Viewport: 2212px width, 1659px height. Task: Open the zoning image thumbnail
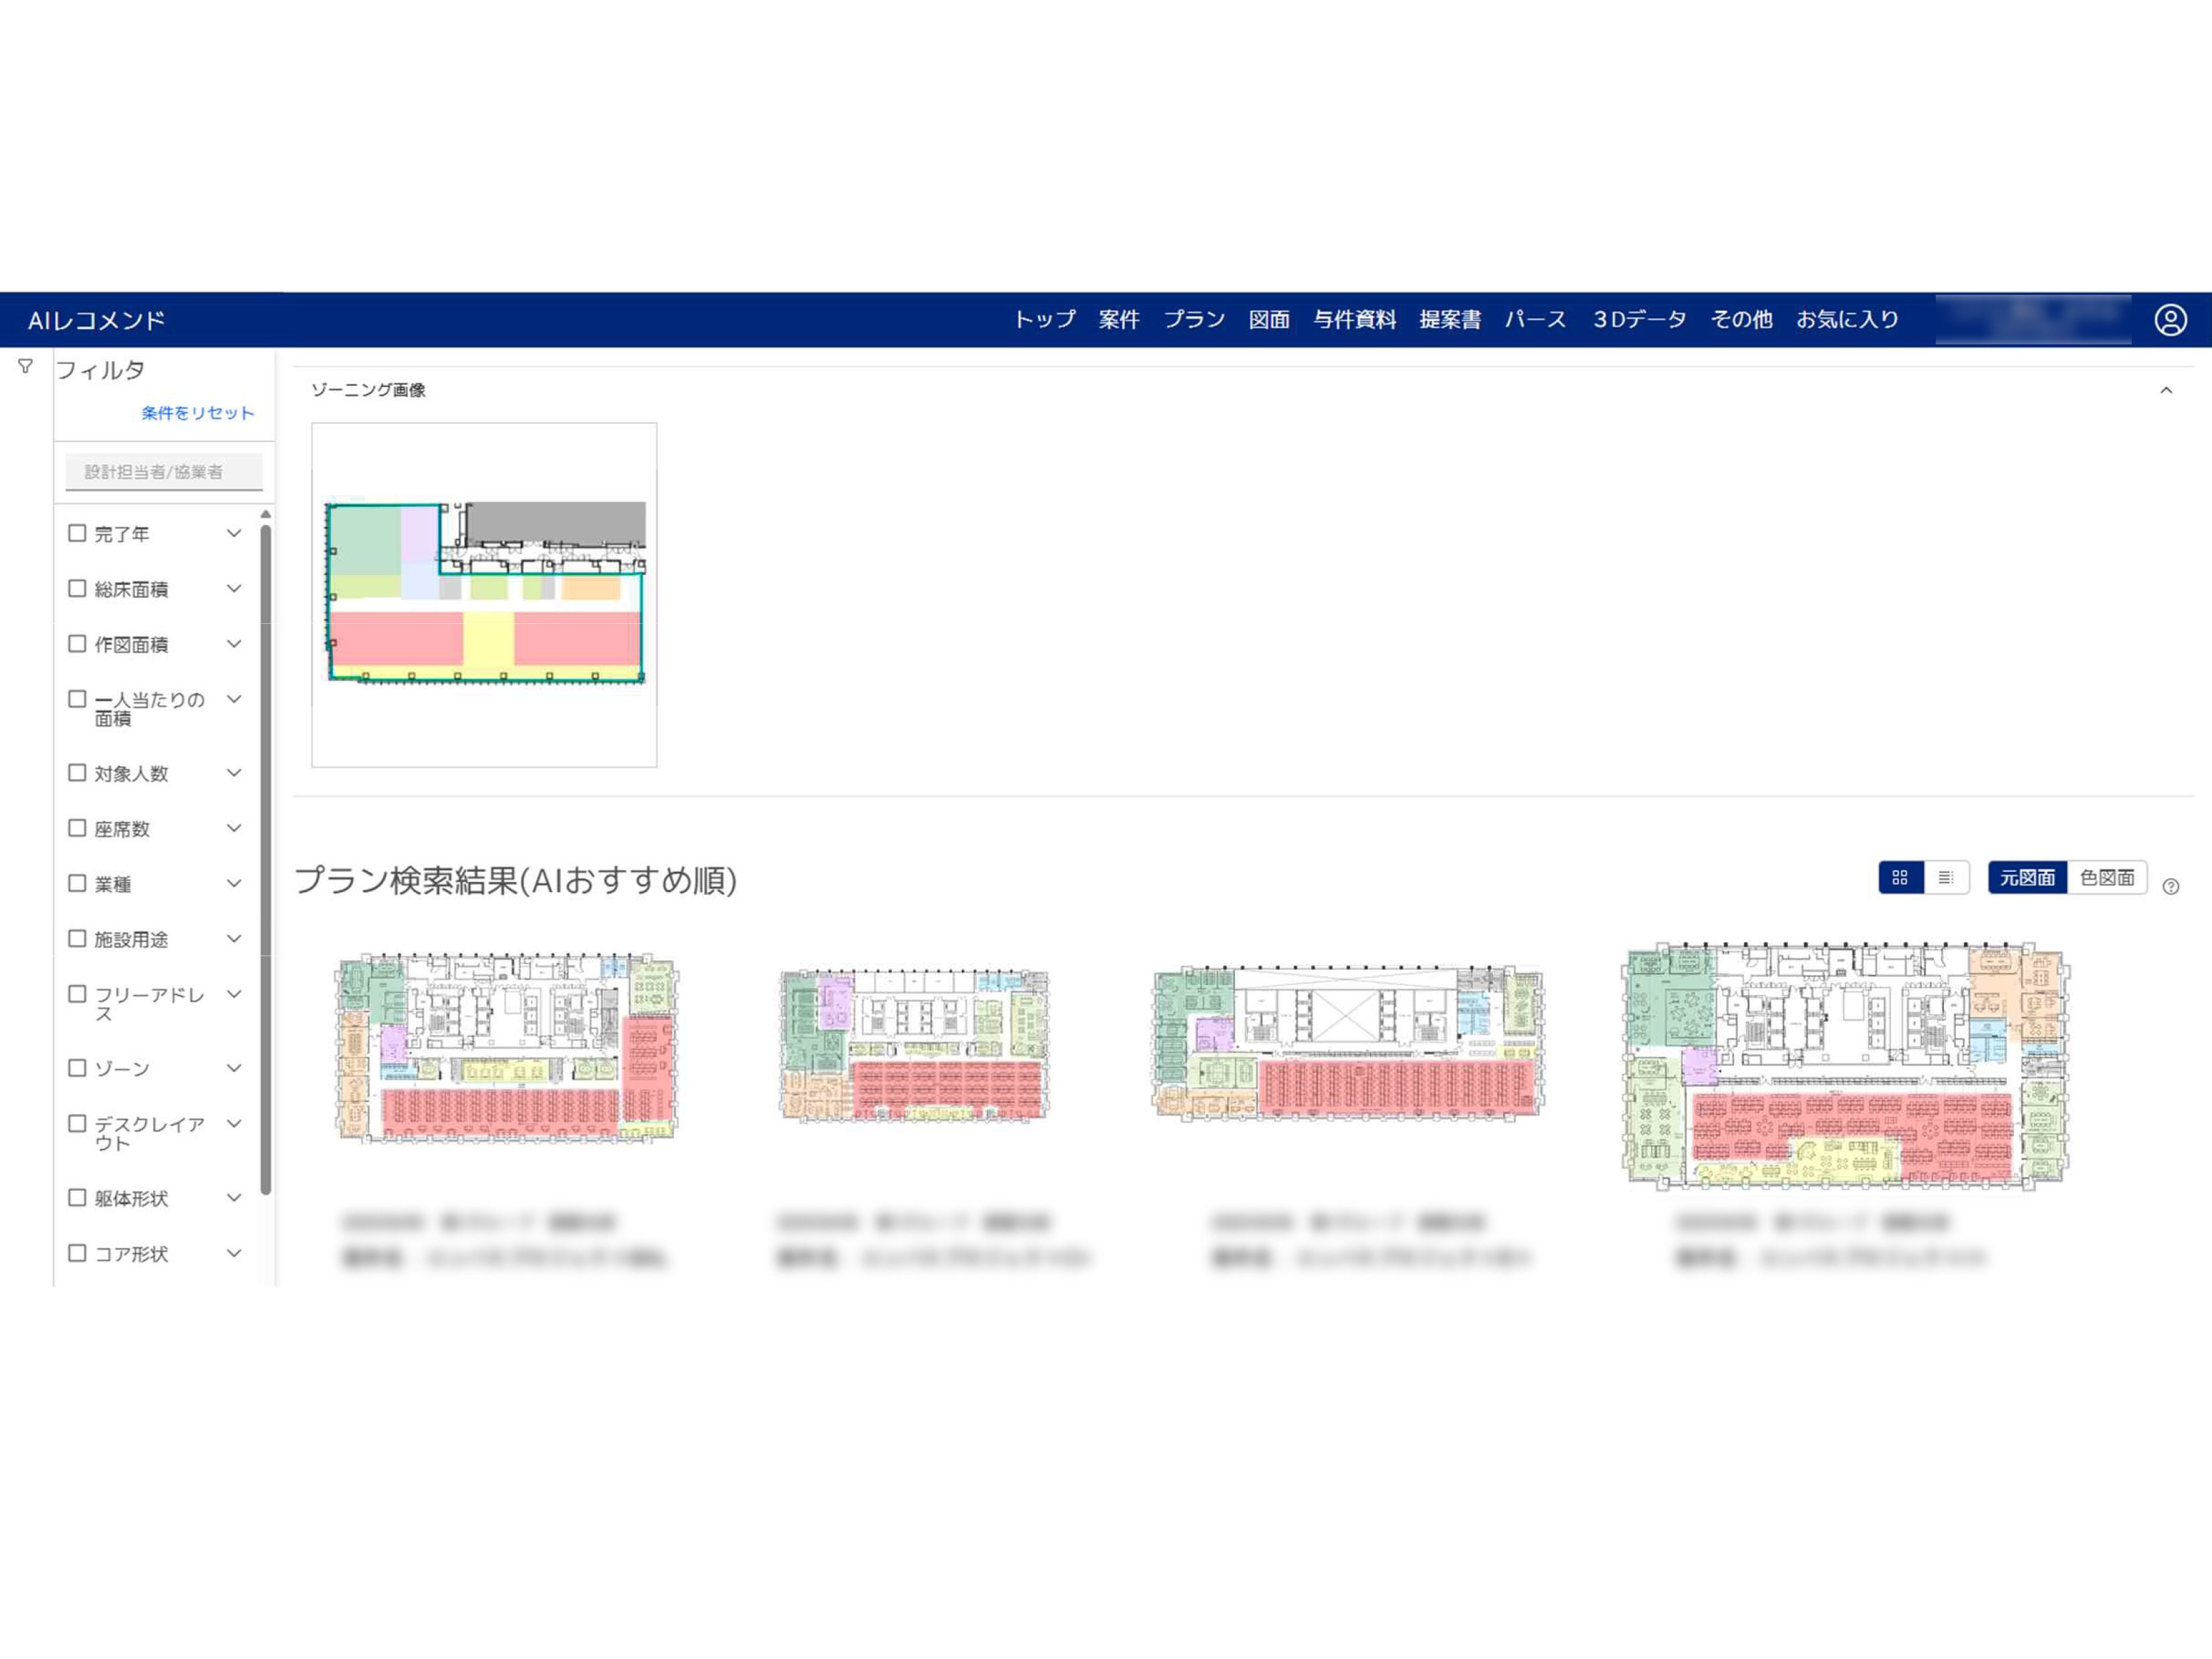[484, 594]
